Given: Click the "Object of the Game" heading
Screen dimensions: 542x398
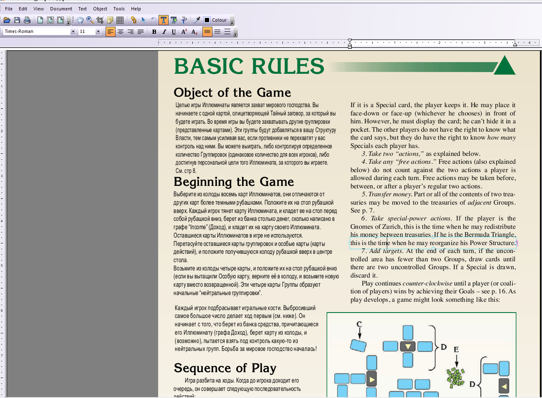Looking at the screenshot, I should pos(232,93).
